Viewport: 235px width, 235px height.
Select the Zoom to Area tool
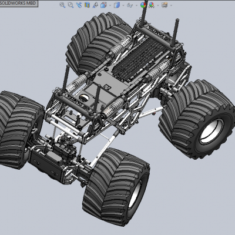[70, 5]
